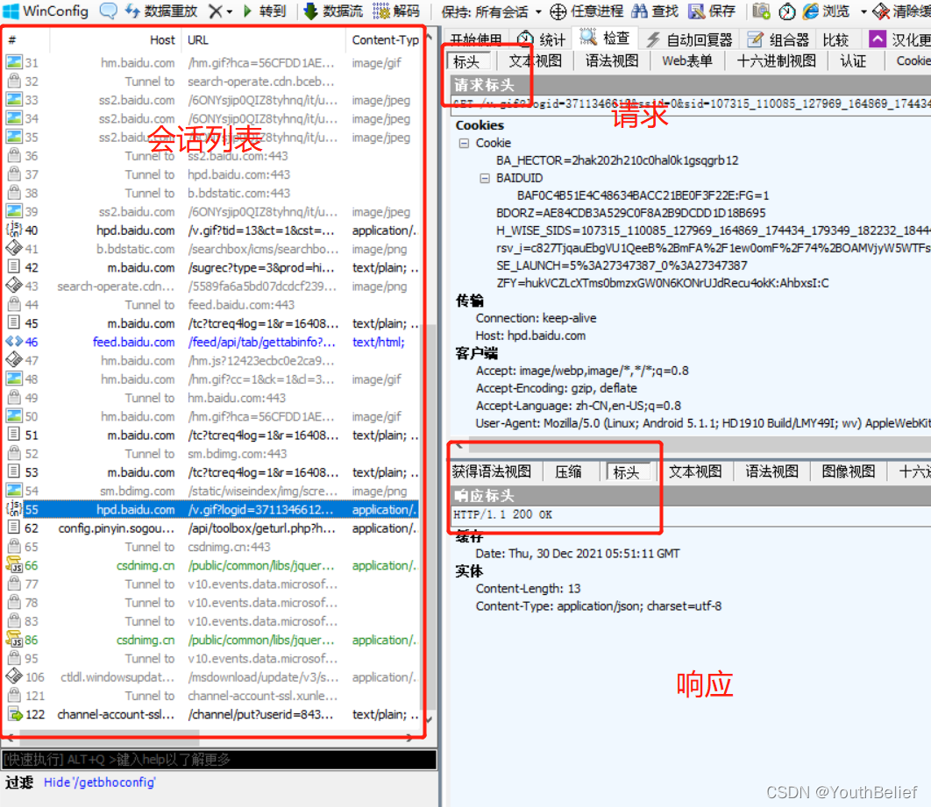Open the 保持: 所有会话 dropdown
Image resolution: width=931 pixels, height=807 pixels.
tap(491, 11)
